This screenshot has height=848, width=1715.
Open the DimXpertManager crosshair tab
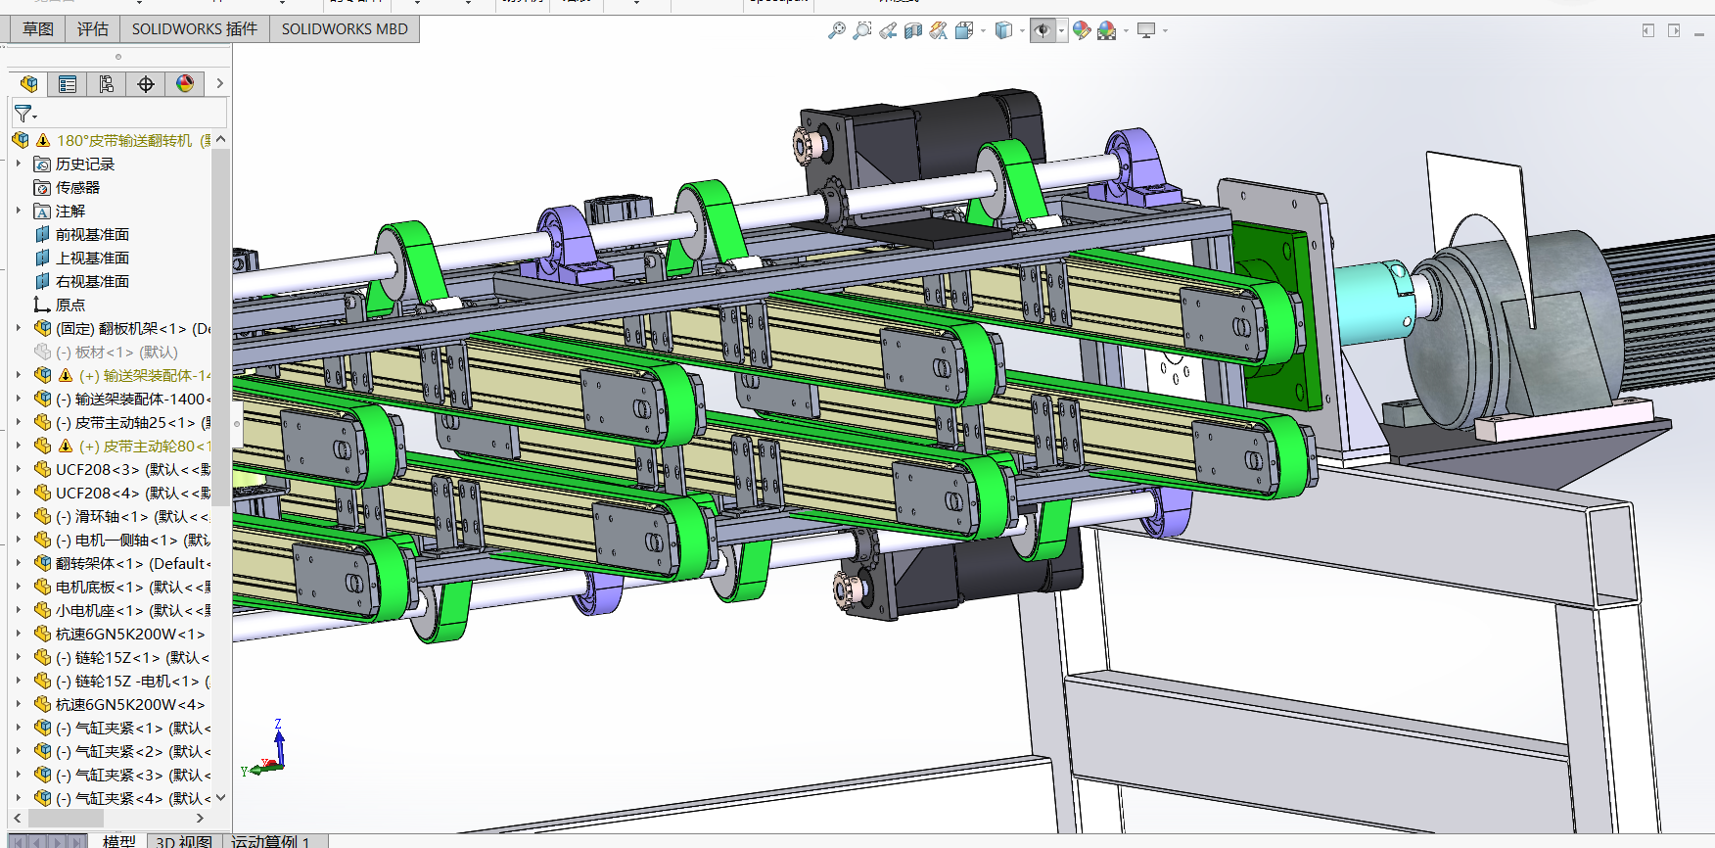(x=146, y=84)
